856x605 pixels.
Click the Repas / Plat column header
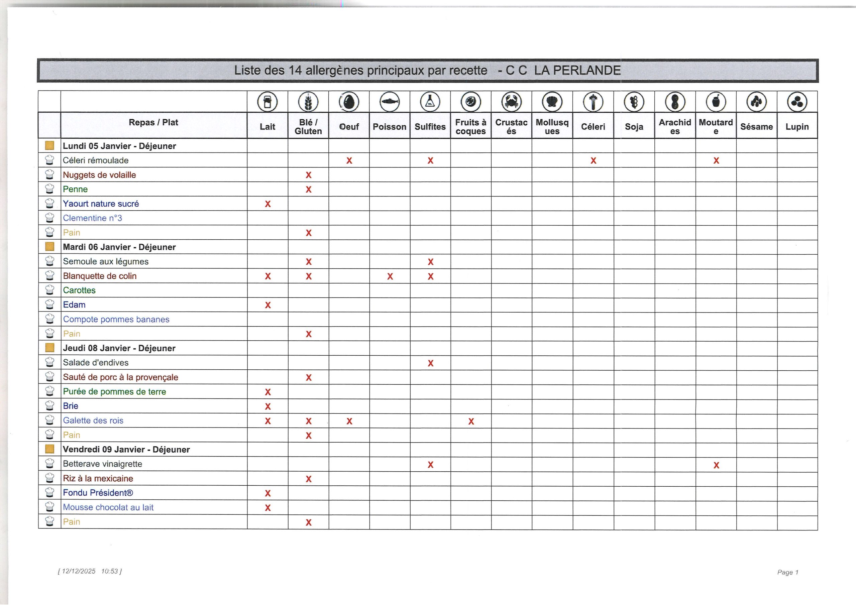(153, 122)
